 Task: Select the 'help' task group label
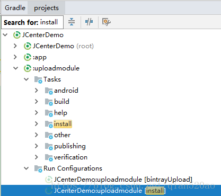pyautogui.click(x=60, y=113)
